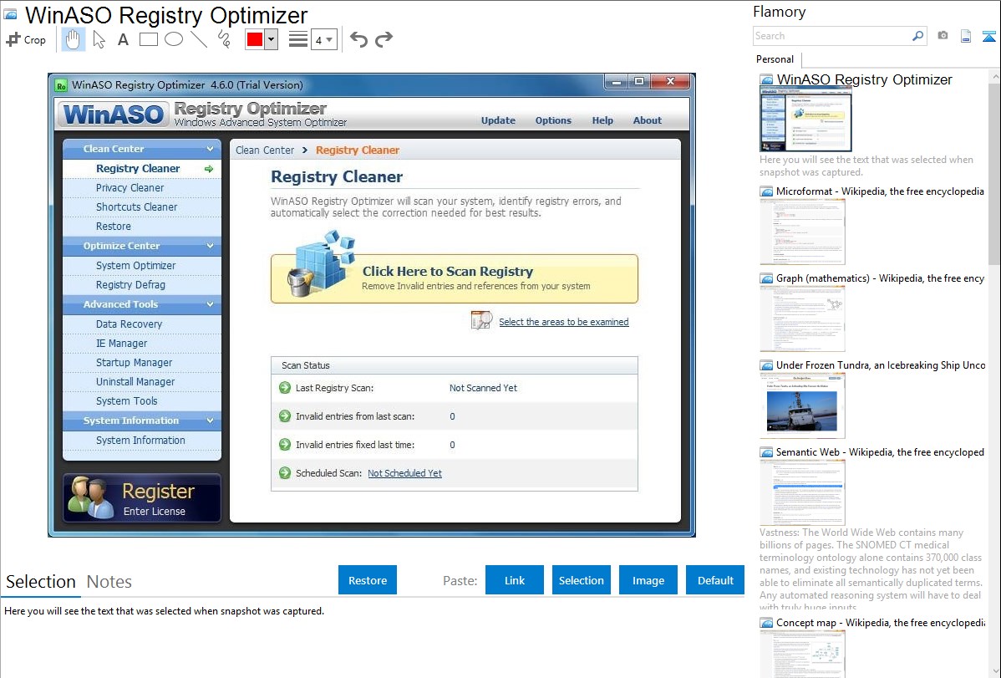Click the Default paste button
Screen dimensions: 1001x678
[715, 580]
